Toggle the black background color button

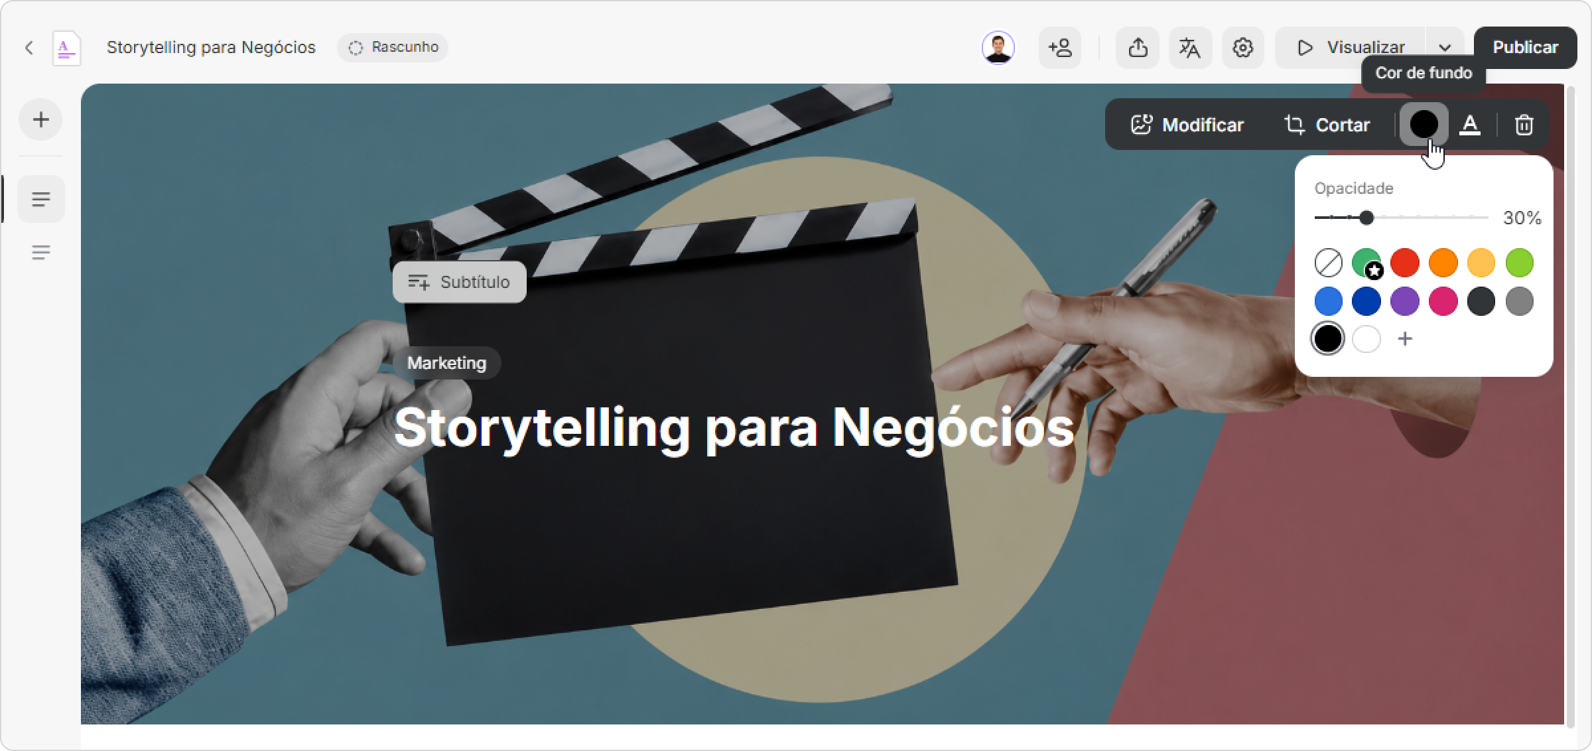point(1424,125)
